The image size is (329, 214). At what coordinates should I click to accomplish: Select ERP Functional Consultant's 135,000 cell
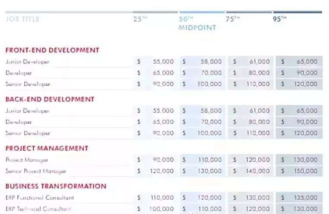point(298,198)
